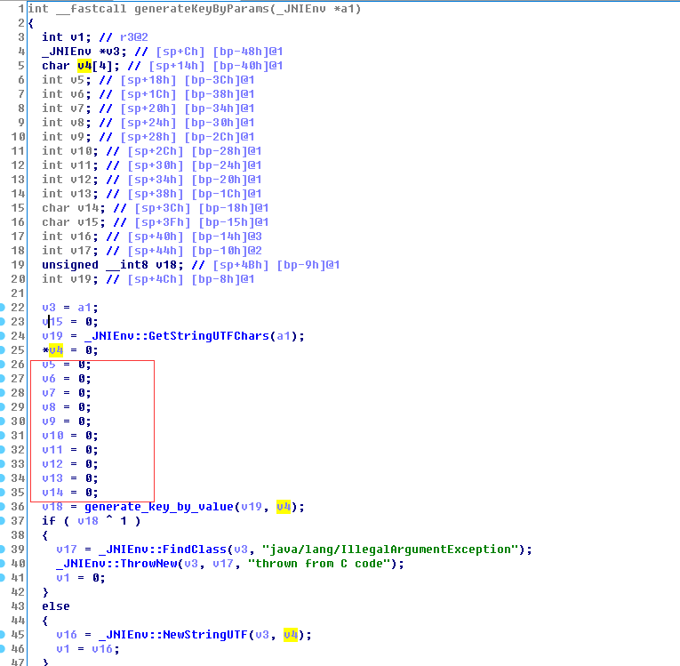Click the _JNIEnv::FindClass call
This screenshot has width=680, height=666.
point(163,550)
